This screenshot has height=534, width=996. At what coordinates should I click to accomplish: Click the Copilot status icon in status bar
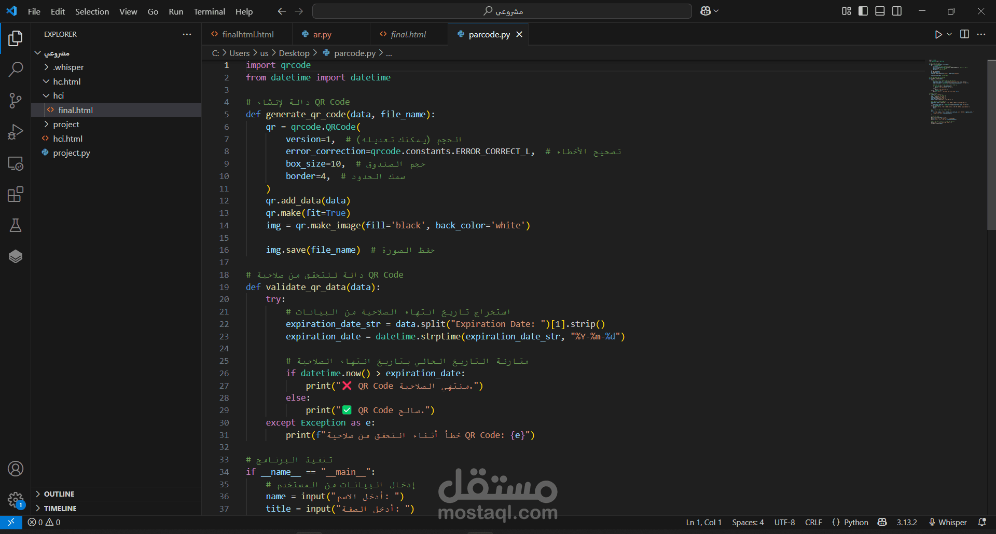point(882,523)
